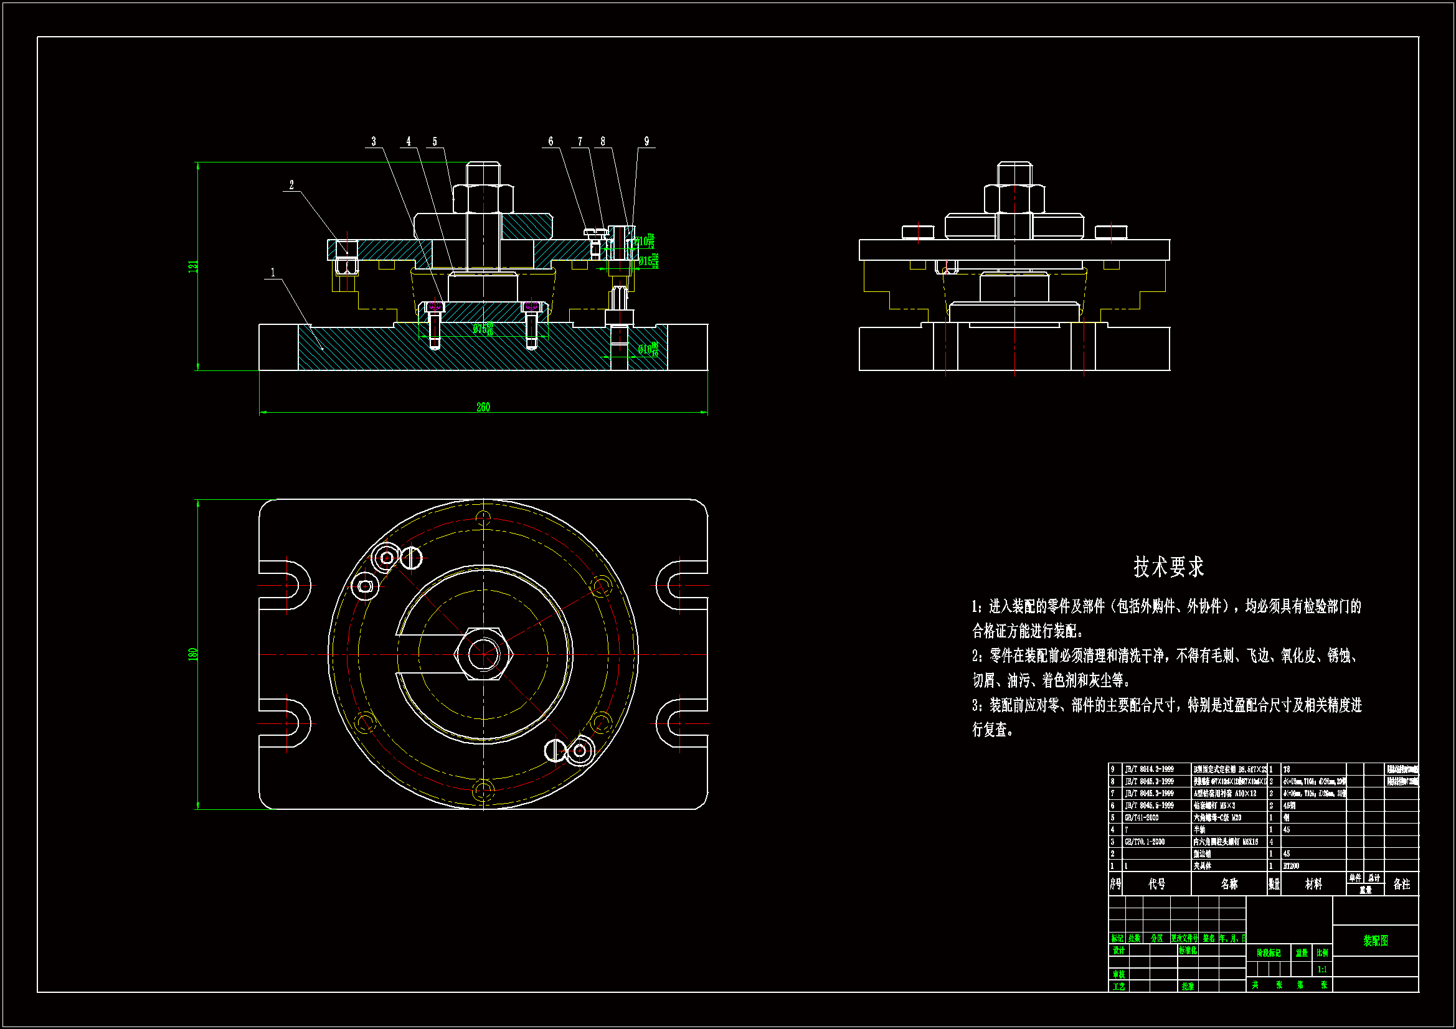Viewport: 1456px width, 1029px height.
Task: Click 'A型钻套用衬套 A10×12' name cell
Action: 1225,794
